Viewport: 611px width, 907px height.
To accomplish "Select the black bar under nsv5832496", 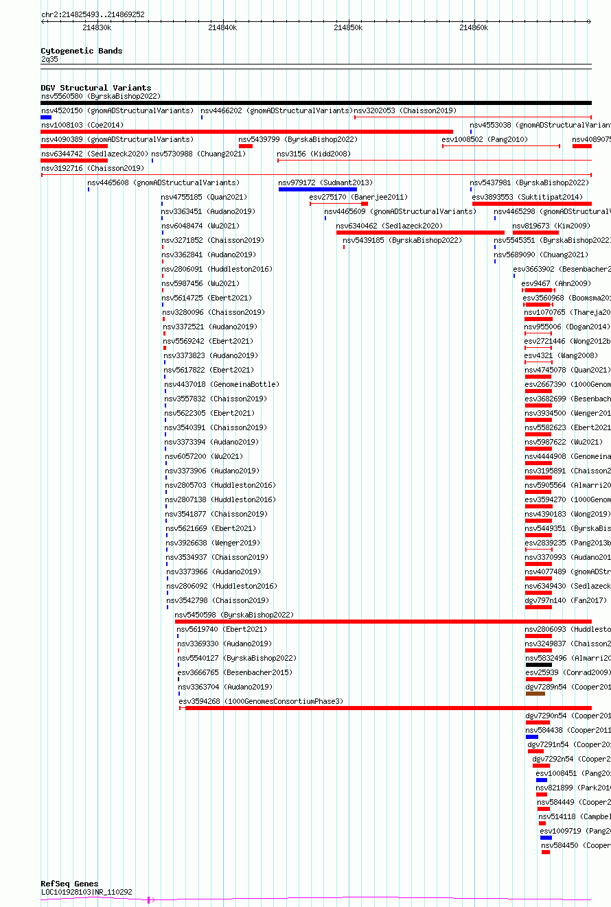I will 539,665.
